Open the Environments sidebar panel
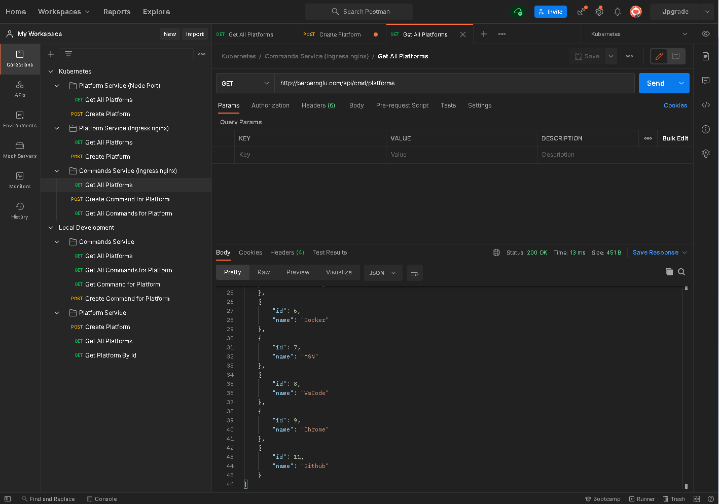Screen dimensions: 719x504 tap(20, 120)
